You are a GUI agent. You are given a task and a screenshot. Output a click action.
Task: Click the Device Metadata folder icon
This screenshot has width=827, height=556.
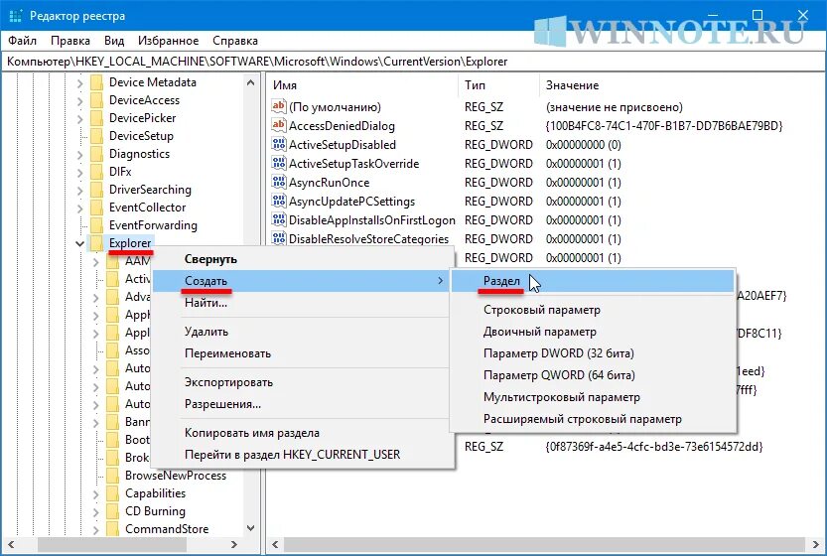(x=97, y=82)
